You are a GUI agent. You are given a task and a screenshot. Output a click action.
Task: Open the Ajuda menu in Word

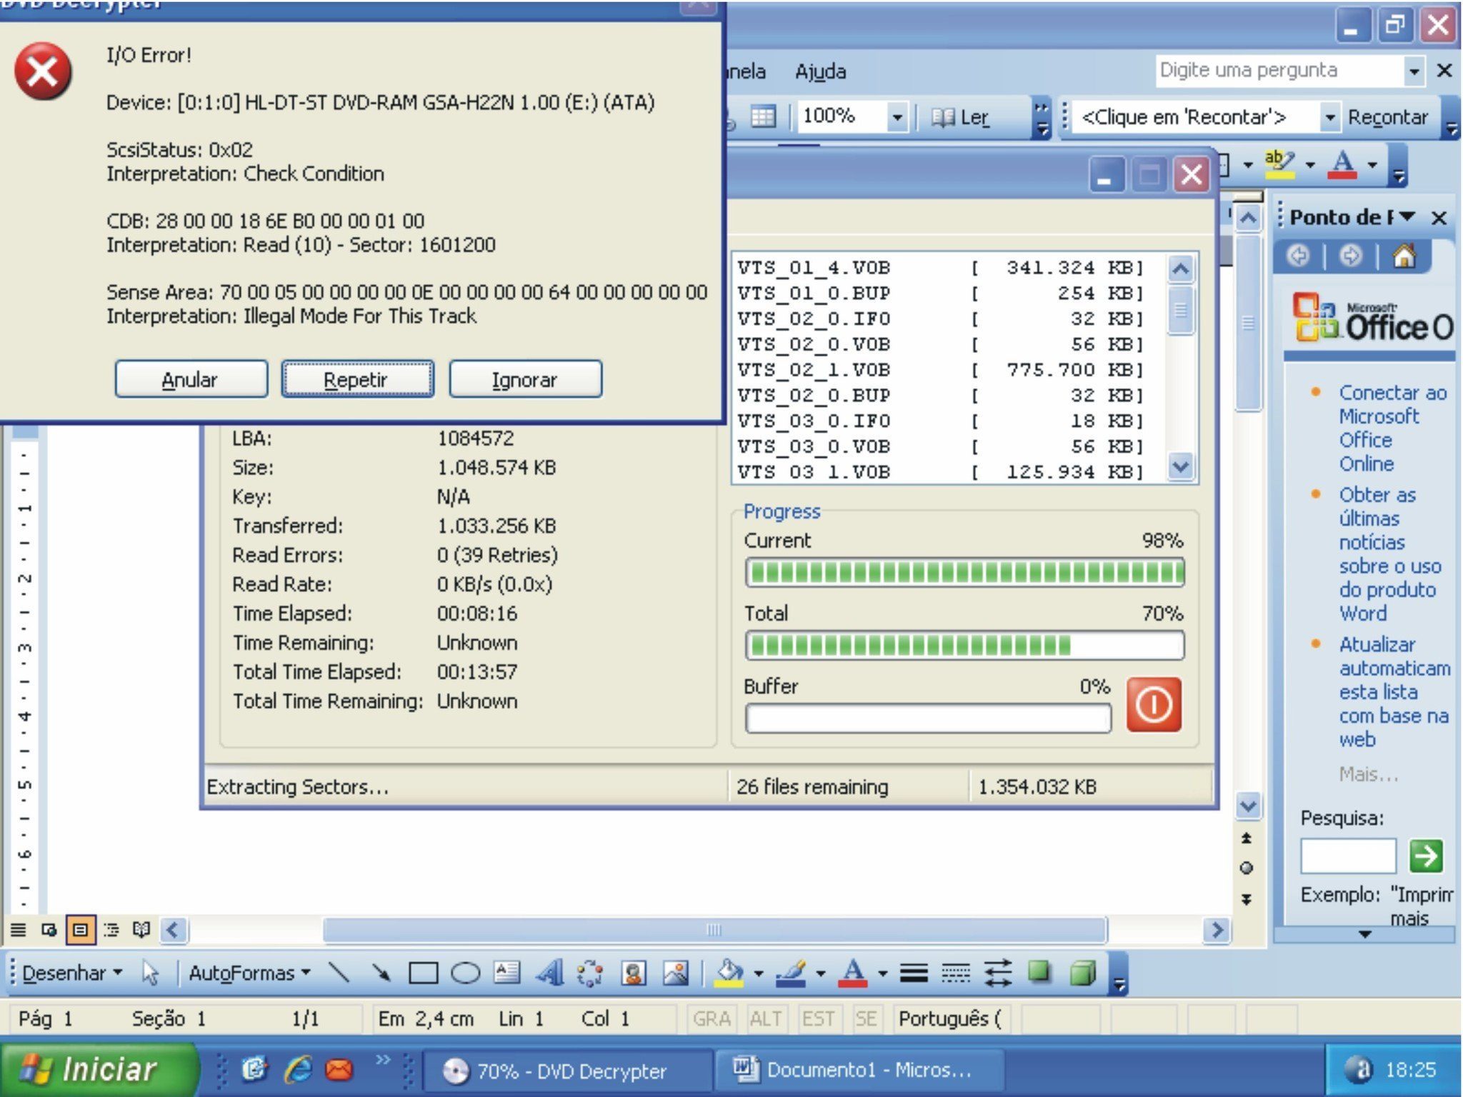[820, 71]
